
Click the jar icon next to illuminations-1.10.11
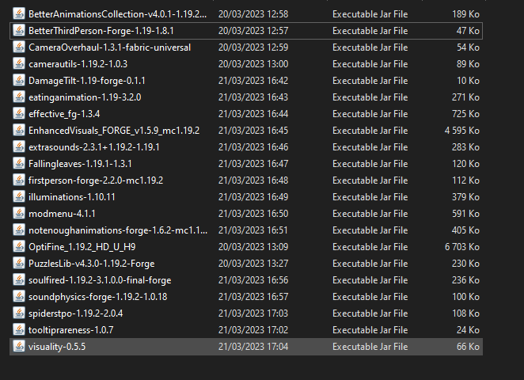[19, 196]
